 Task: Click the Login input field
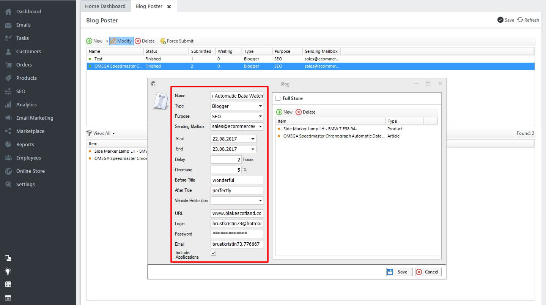pos(237,224)
